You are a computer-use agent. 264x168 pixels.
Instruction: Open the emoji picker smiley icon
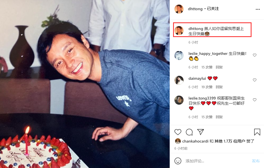click(x=178, y=161)
